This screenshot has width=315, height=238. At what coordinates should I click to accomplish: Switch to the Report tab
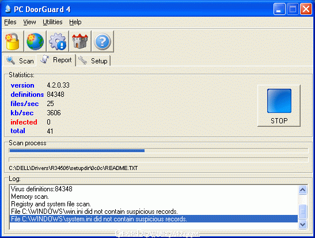(56, 60)
